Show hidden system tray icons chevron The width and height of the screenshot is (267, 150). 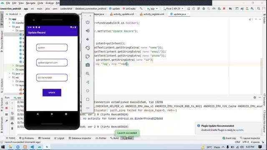[223, 147]
